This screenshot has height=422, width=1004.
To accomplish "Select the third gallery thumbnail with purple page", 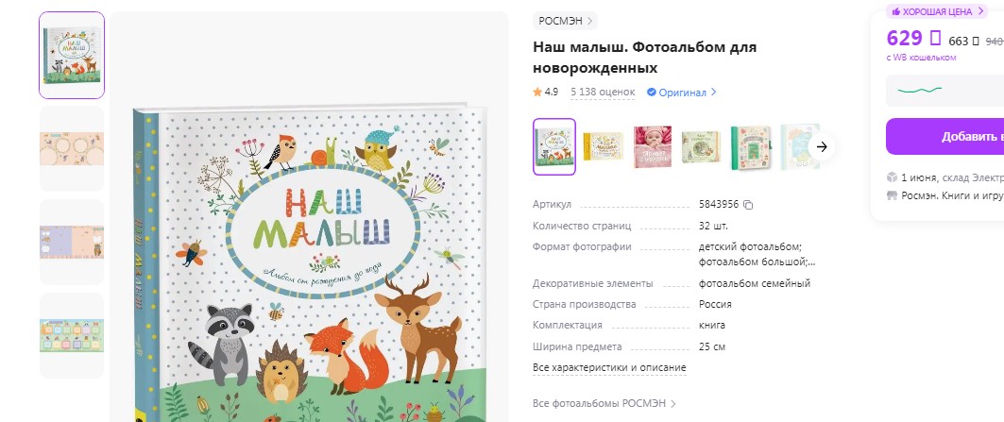I will [72, 242].
